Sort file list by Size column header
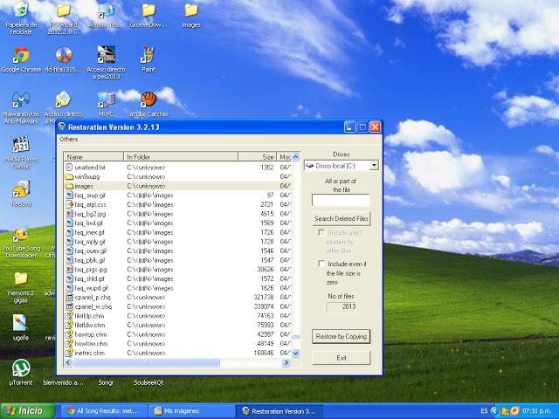Viewport: 559px width, 419px height. pyautogui.click(x=263, y=156)
